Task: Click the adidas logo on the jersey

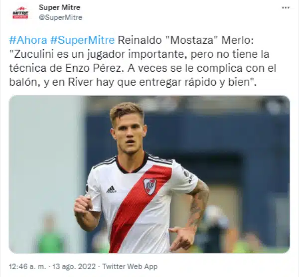Action: point(111,189)
